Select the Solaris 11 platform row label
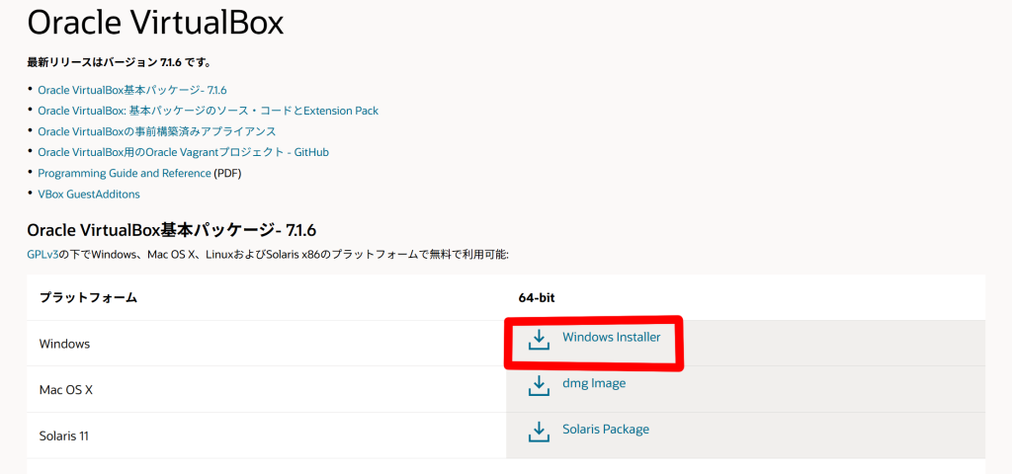1012x474 pixels. coord(64,435)
